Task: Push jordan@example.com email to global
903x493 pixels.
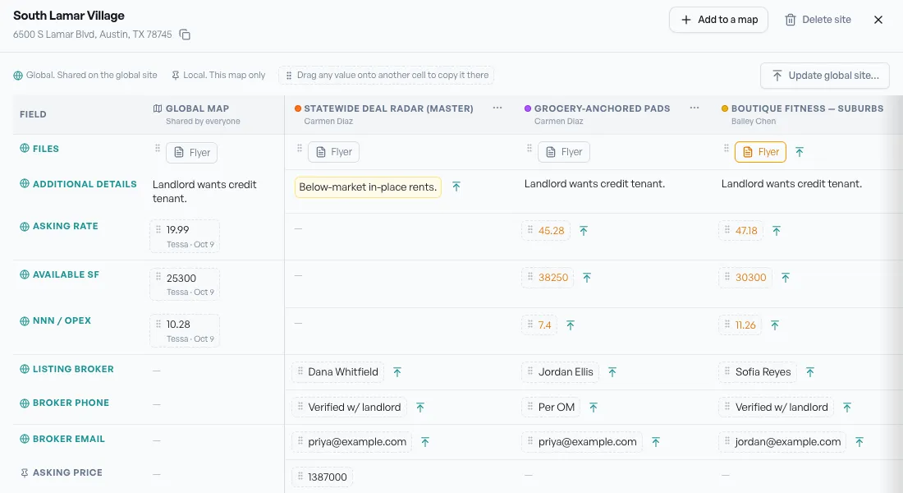Action: pyautogui.click(x=859, y=442)
